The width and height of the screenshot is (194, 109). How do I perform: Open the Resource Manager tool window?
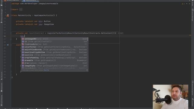(x=2, y=16)
